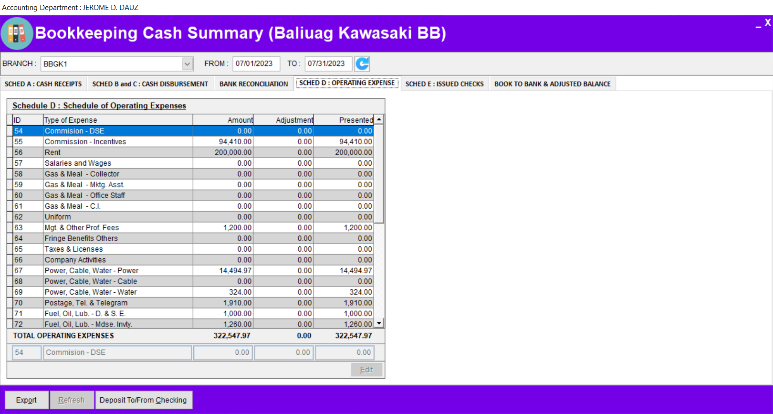773x414 pixels.
Task: Click the ID column header
Action: pyautogui.click(x=28, y=120)
